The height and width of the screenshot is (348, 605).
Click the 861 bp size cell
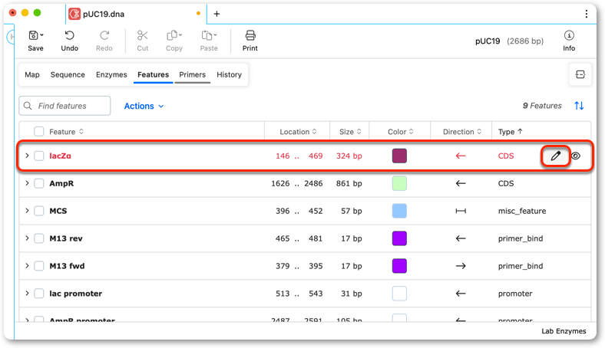[349, 183]
